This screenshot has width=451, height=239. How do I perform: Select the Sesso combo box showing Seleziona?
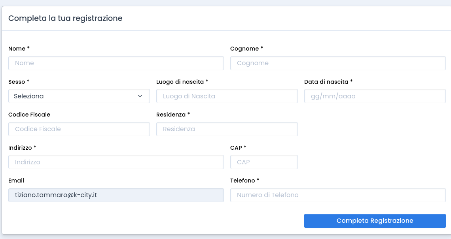[79, 96]
